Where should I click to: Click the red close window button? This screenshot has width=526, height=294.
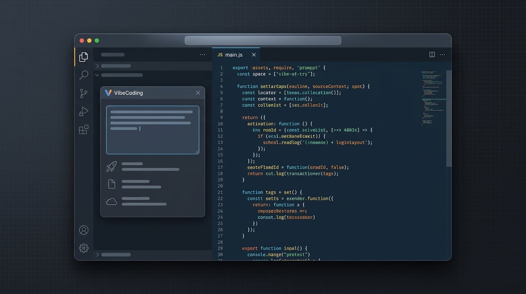click(81, 41)
